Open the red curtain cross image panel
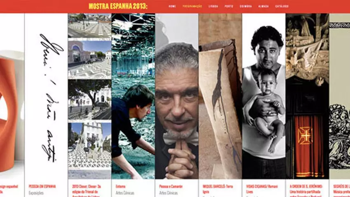This screenshot has height=197, width=350. pos(307,96)
